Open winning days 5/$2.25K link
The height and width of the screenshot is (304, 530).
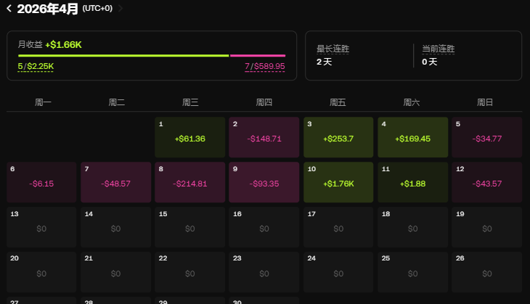point(36,66)
